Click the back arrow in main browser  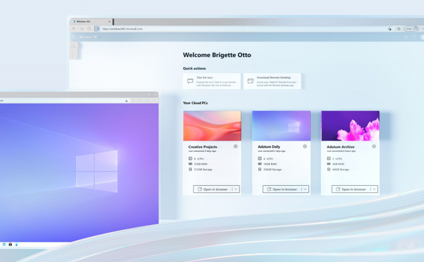click(x=74, y=29)
